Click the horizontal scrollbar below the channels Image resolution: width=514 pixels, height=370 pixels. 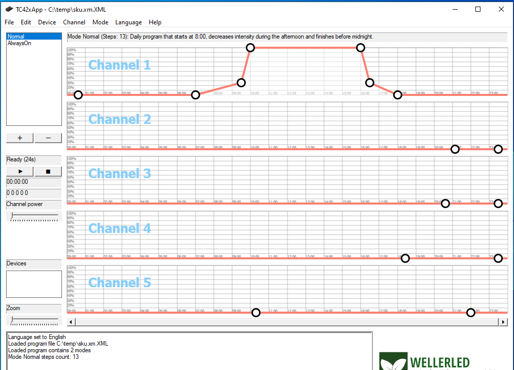284,322
